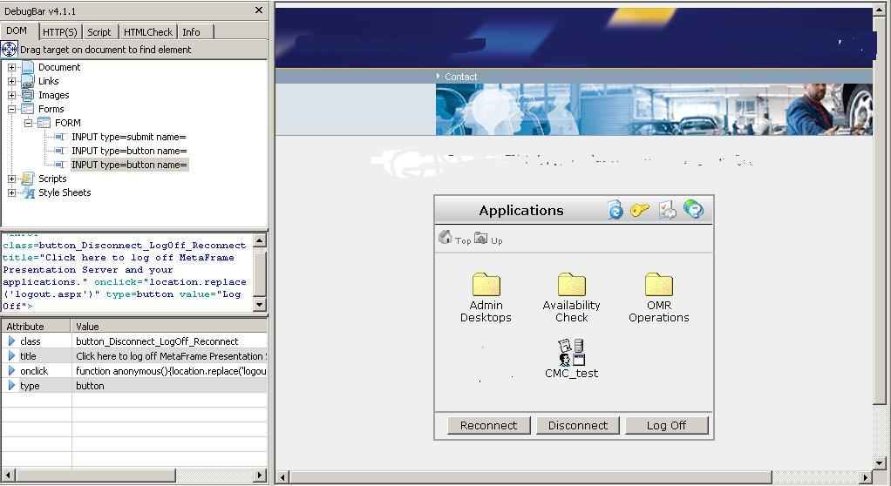The image size is (891, 486).
Task: Open the Admin Desktops folder
Action: pos(486,286)
